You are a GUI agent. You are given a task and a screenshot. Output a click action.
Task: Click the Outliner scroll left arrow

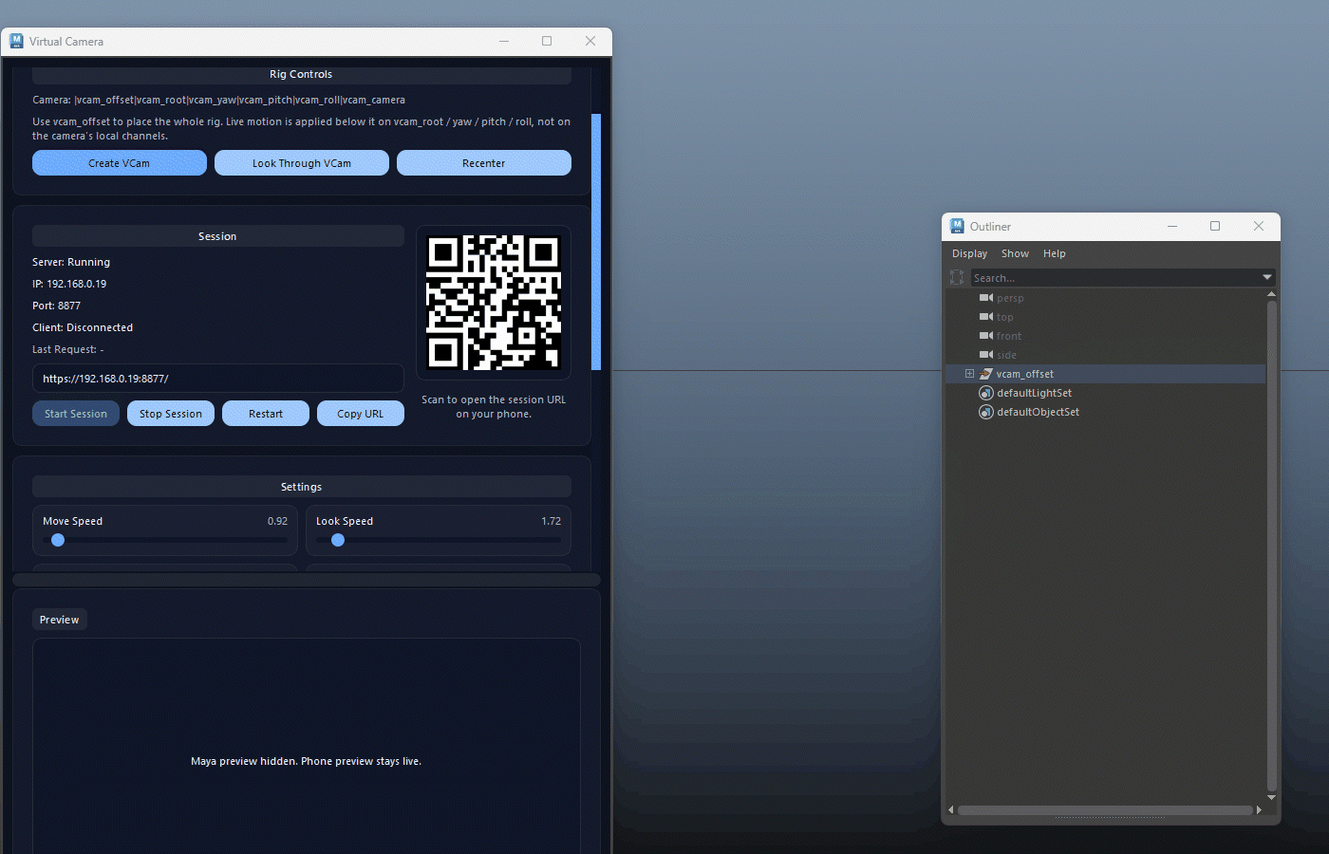point(951,810)
